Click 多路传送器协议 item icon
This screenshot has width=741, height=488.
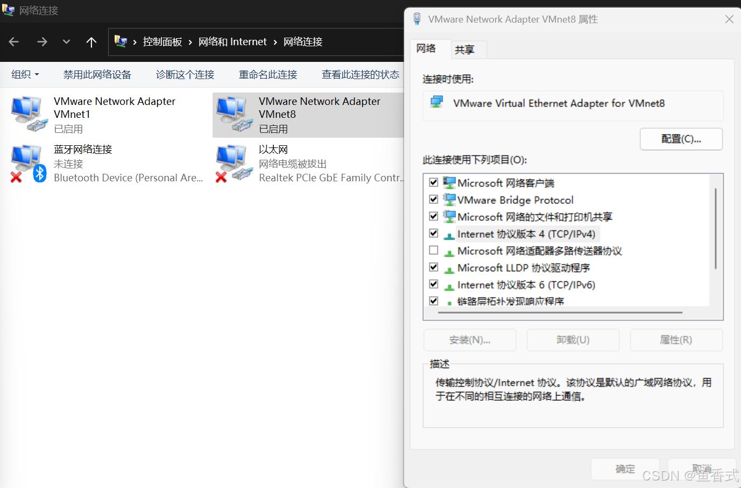pyautogui.click(x=449, y=252)
